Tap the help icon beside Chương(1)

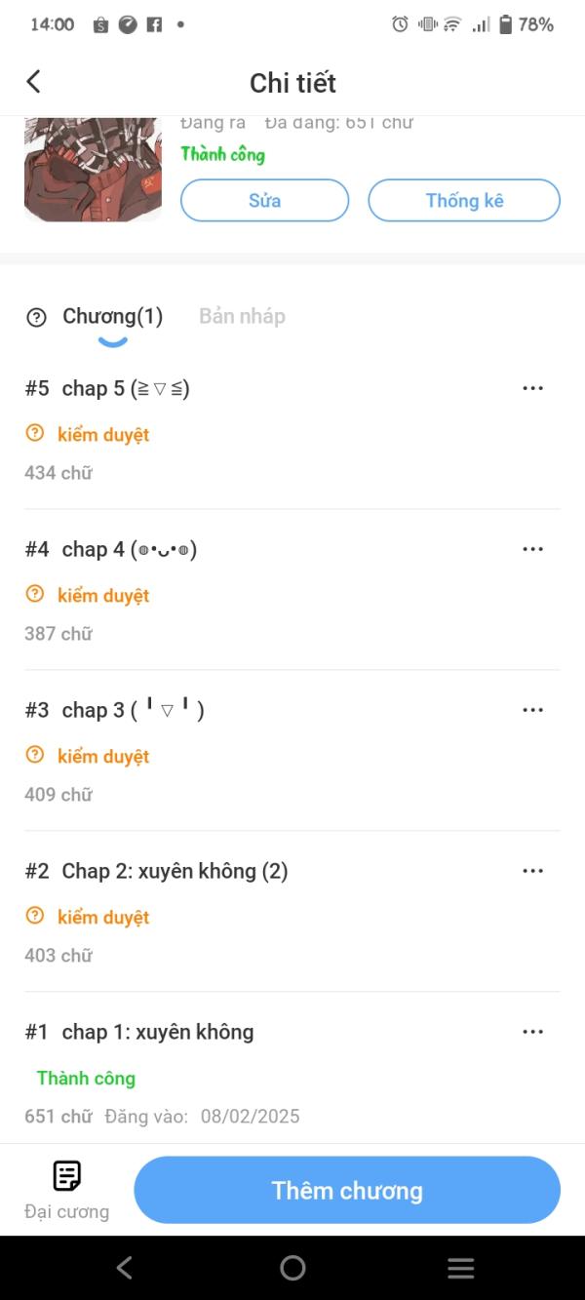36,317
